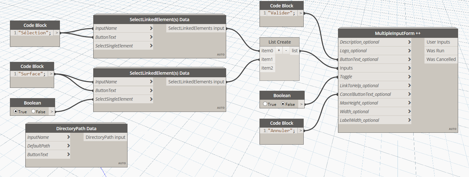Image resolution: width=469 pixels, height=177 pixels.
Task: Click output arrow of "Sélection" Code Block
Action: pos(56,33)
